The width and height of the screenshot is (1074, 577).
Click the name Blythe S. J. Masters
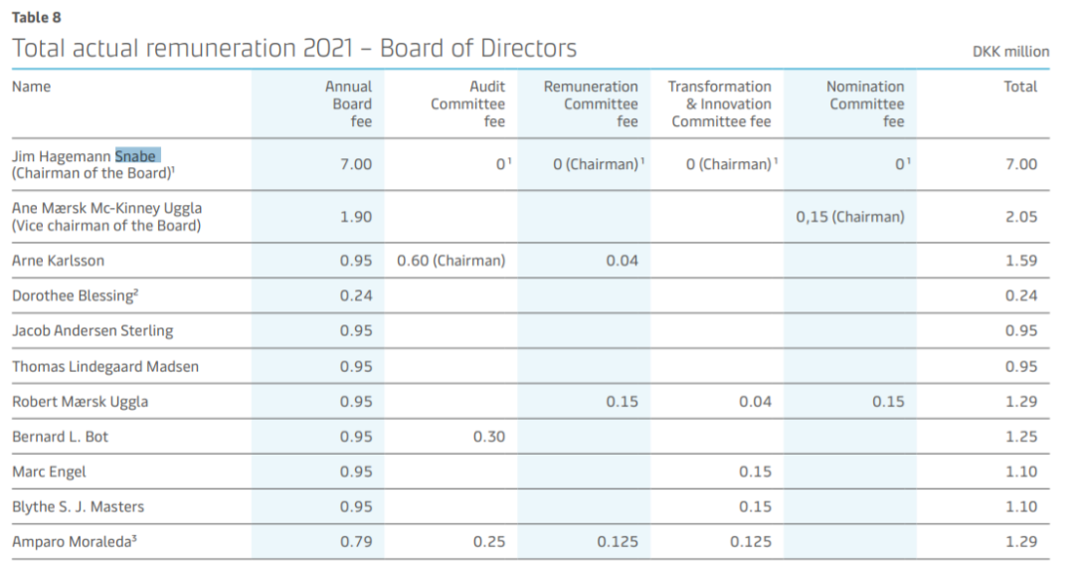pos(79,506)
